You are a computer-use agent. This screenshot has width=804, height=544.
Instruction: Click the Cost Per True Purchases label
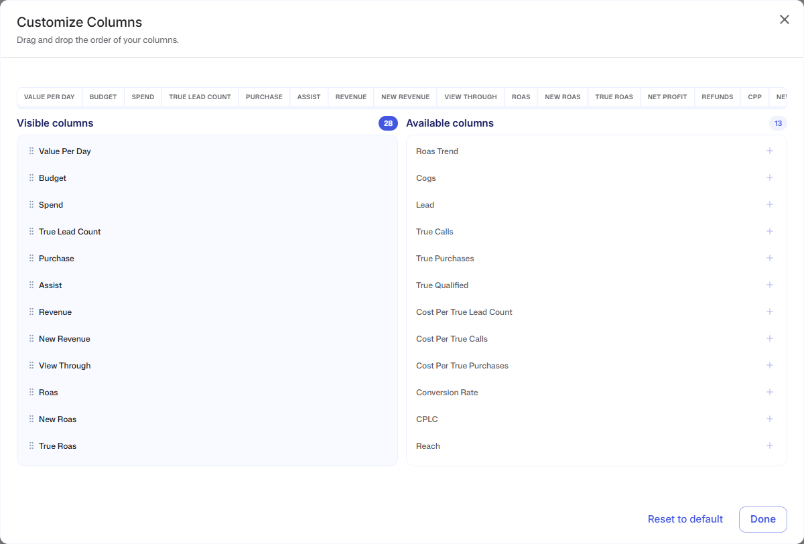tap(462, 366)
